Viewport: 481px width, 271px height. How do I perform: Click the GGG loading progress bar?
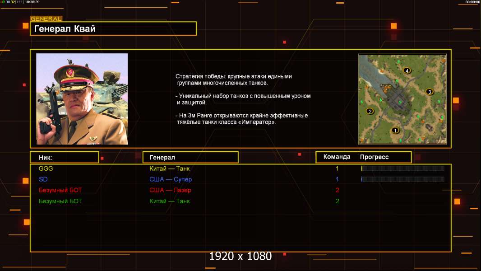click(402, 168)
